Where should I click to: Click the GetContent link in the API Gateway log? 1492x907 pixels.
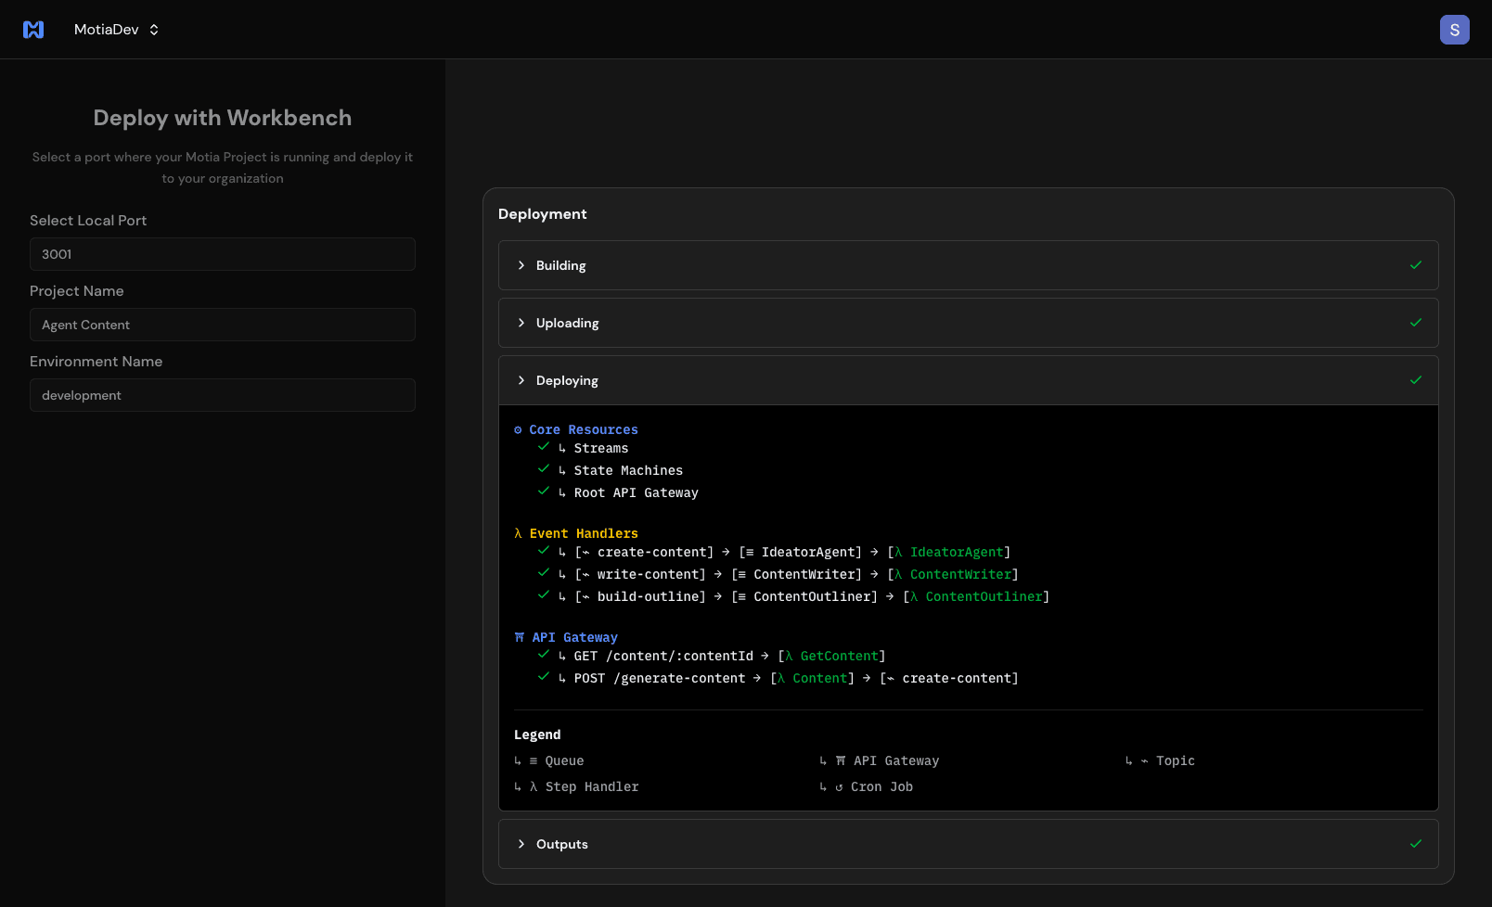[x=838, y=656]
